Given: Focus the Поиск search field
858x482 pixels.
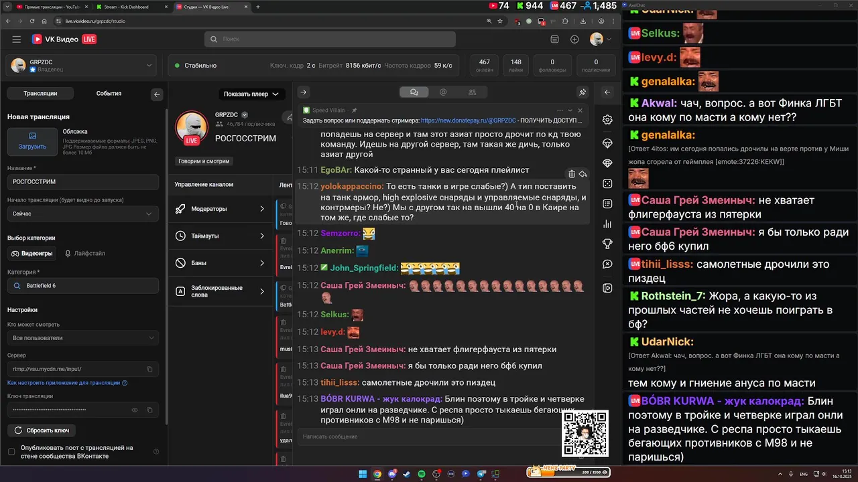Looking at the screenshot, I should point(330,39).
